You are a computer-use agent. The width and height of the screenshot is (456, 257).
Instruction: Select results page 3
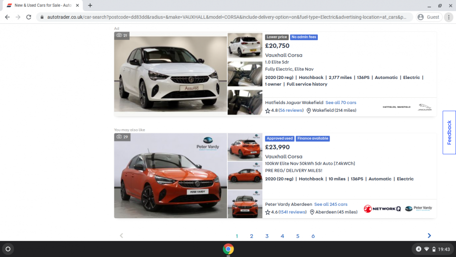click(x=267, y=236)
